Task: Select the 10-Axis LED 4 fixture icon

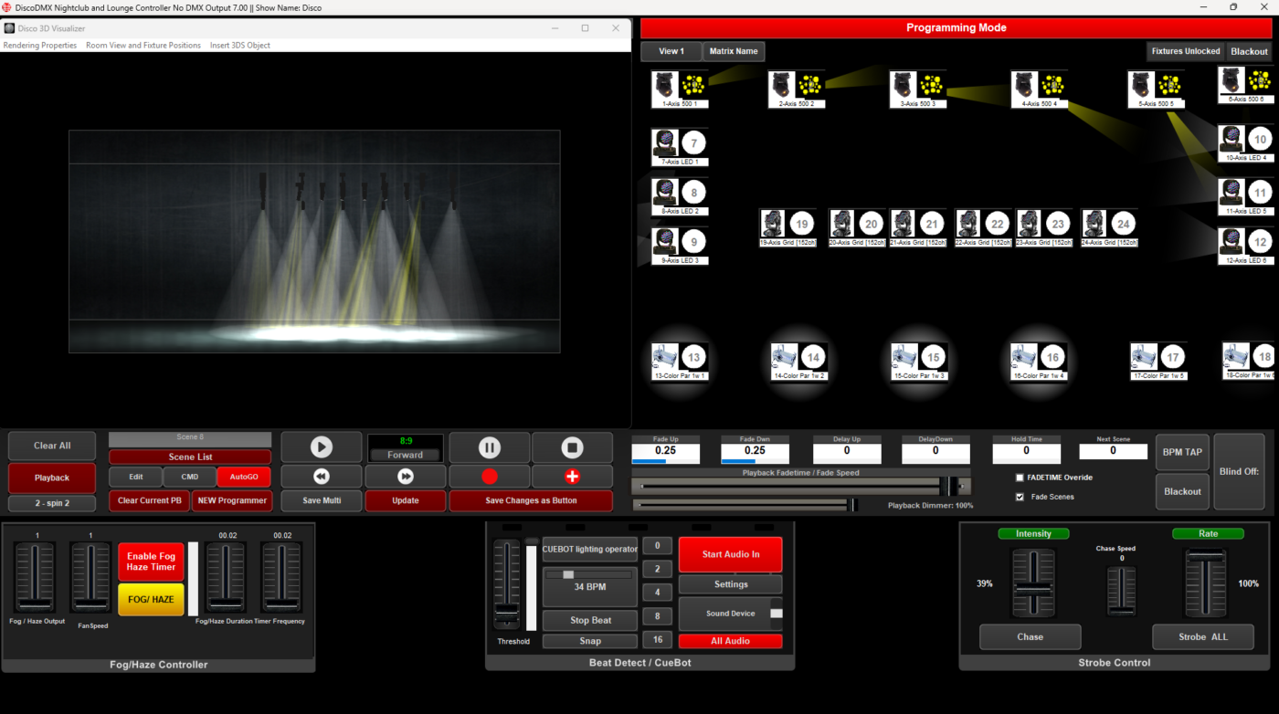Action: pyautogui.click(x=1245, y=142)
